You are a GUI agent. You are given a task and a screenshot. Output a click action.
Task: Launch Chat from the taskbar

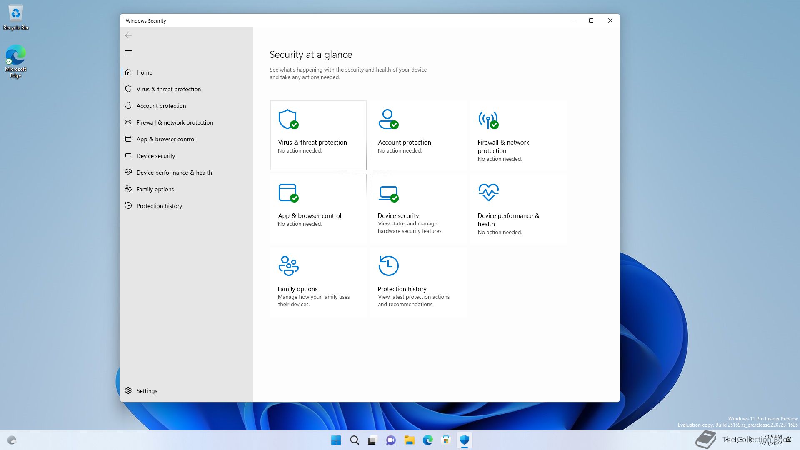click(391, 440)
